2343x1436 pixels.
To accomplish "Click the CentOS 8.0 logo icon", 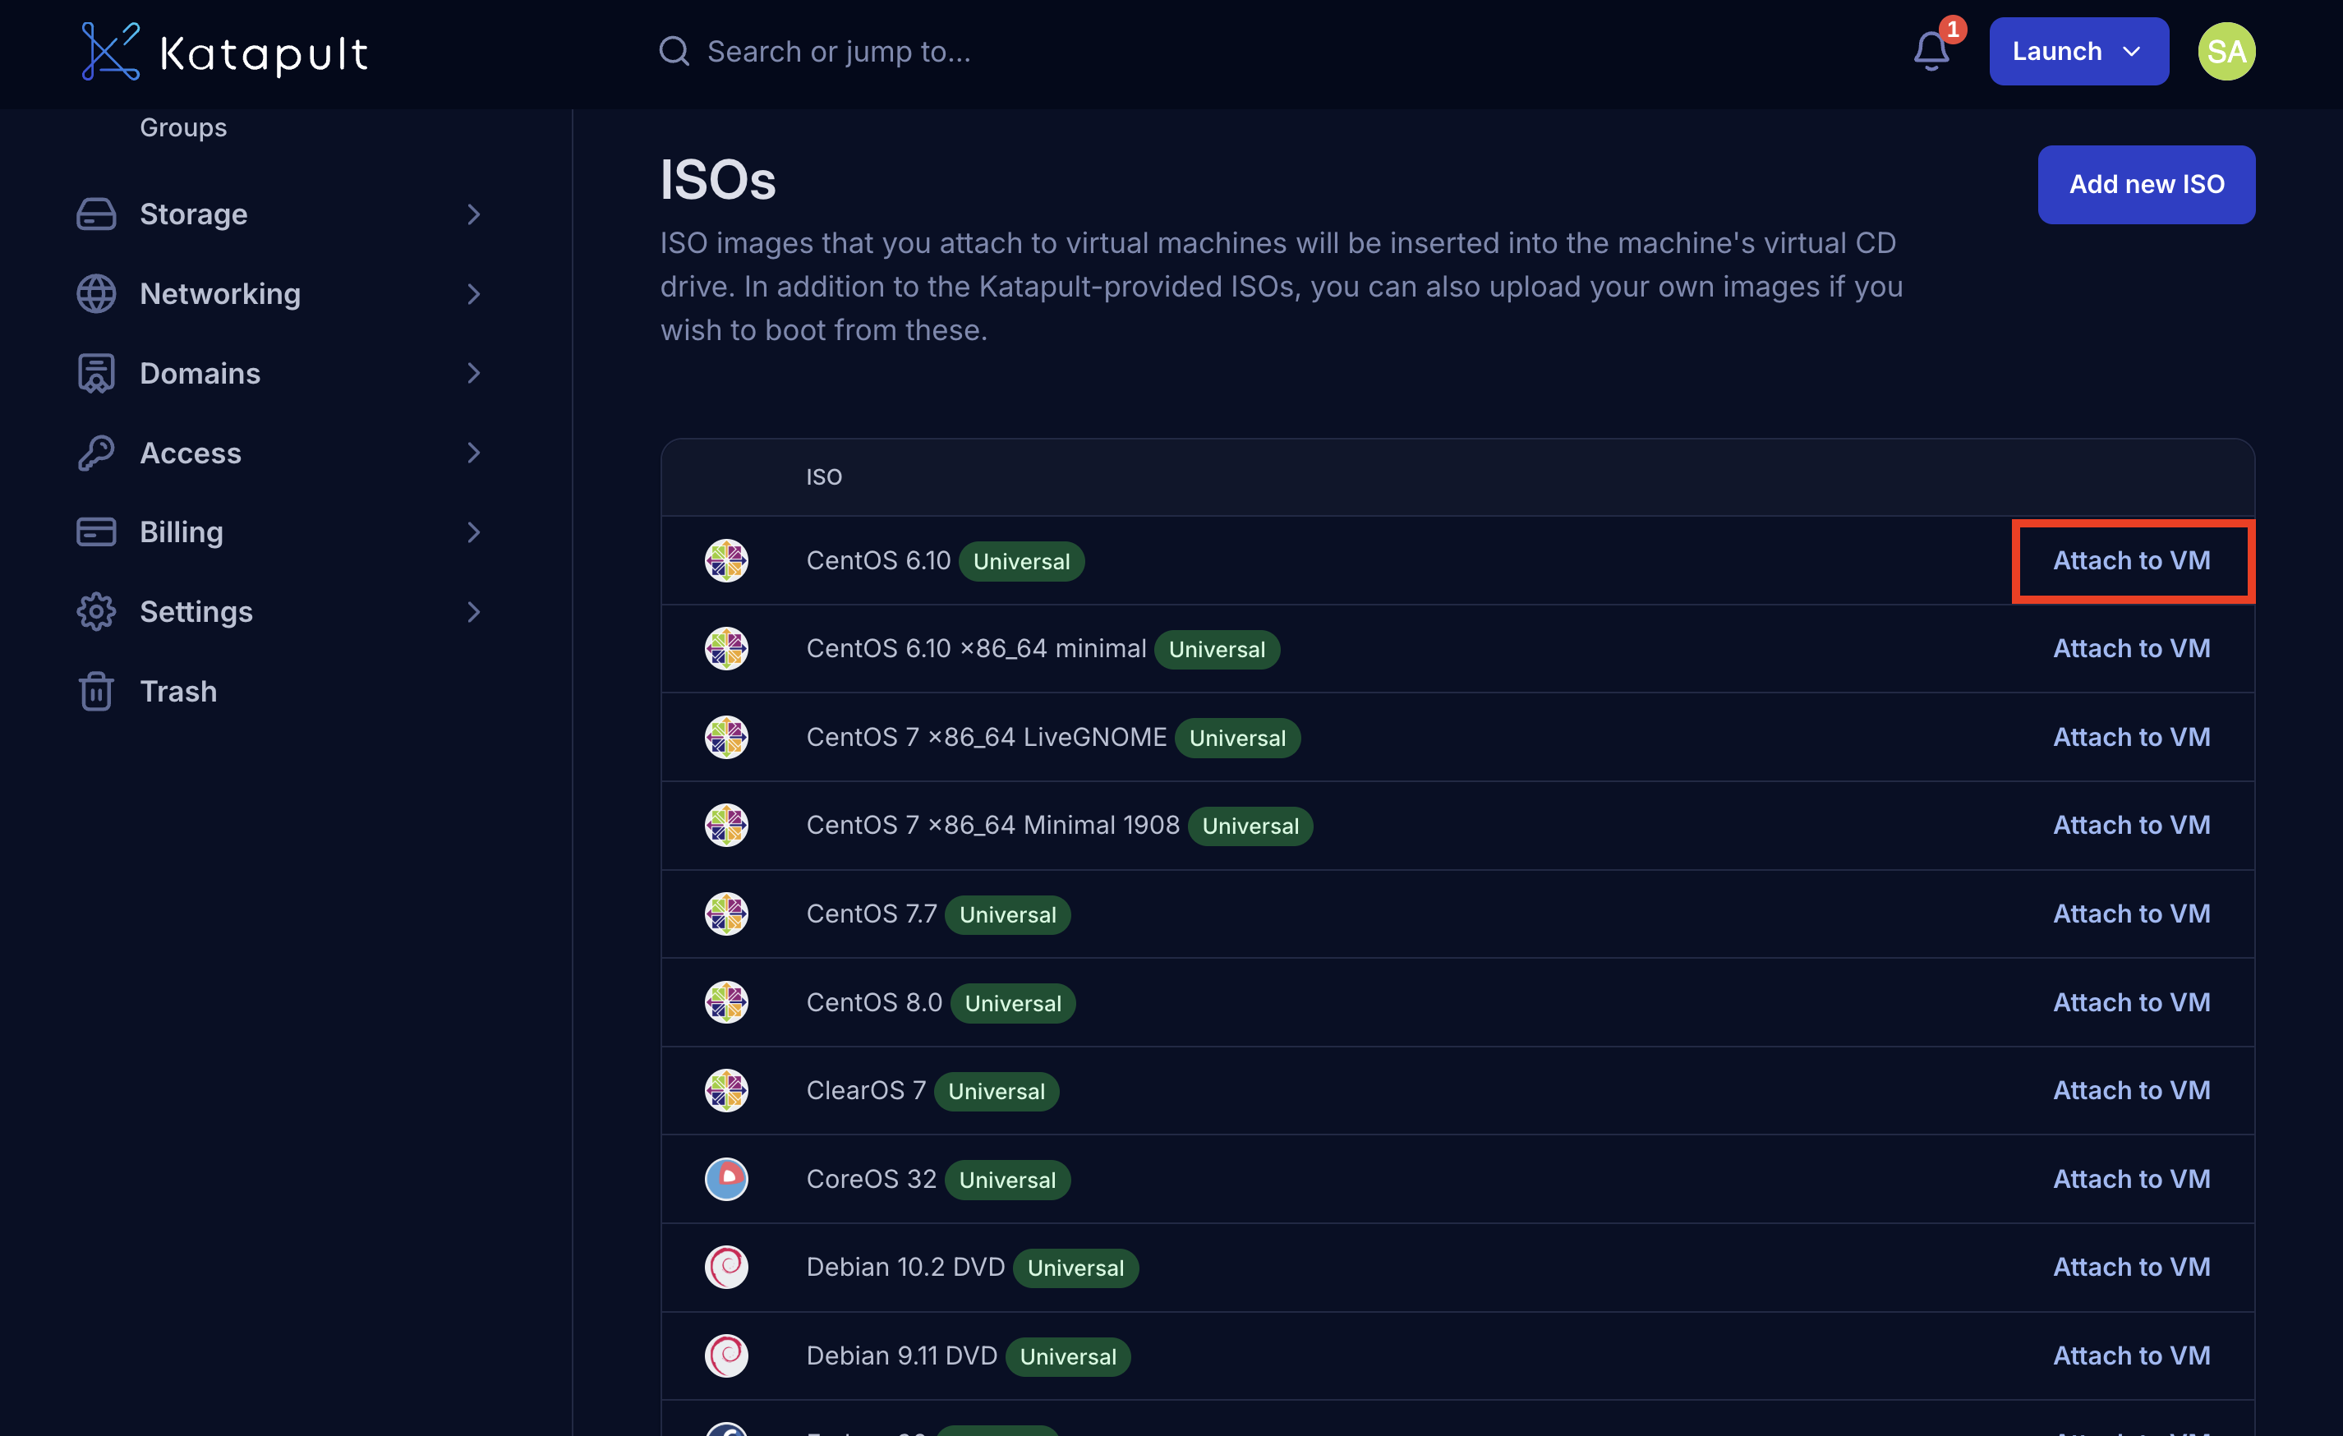I will (x=726, y=1002).
